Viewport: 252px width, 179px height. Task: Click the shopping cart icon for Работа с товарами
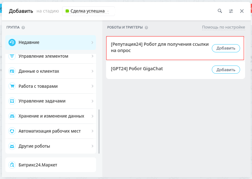coord(12,86)
